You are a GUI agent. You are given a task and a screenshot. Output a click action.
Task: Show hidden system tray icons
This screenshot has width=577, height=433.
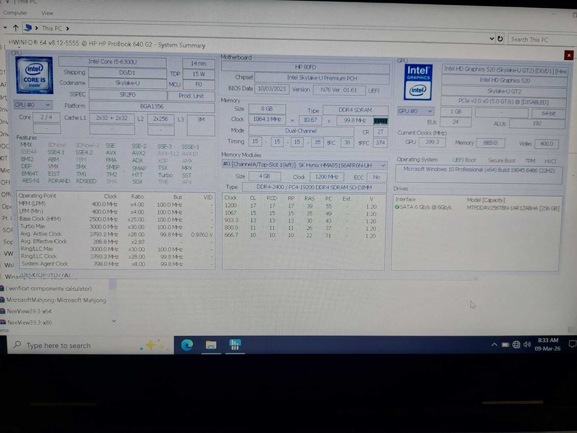(x=494, y=345)
